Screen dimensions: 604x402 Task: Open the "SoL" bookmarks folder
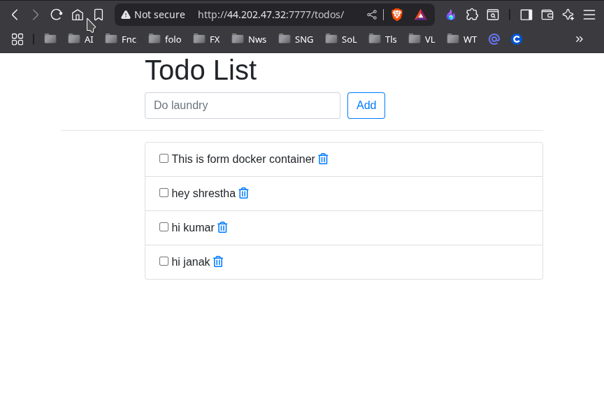point(342,39)
